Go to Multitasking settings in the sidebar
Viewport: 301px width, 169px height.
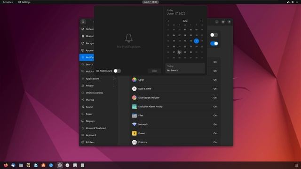pyautogui.click(x=87, y=71)
